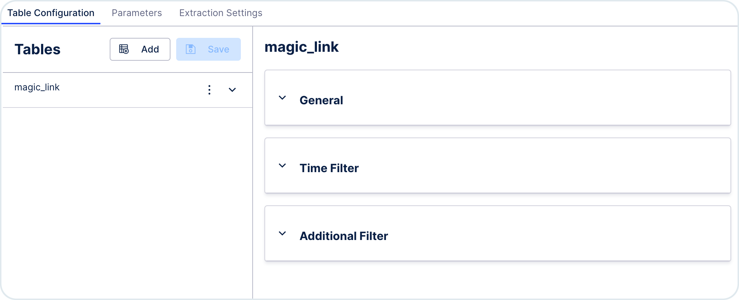Expand the General section chevron
This screenshot has height=300, width=739.
coord(282,97)
